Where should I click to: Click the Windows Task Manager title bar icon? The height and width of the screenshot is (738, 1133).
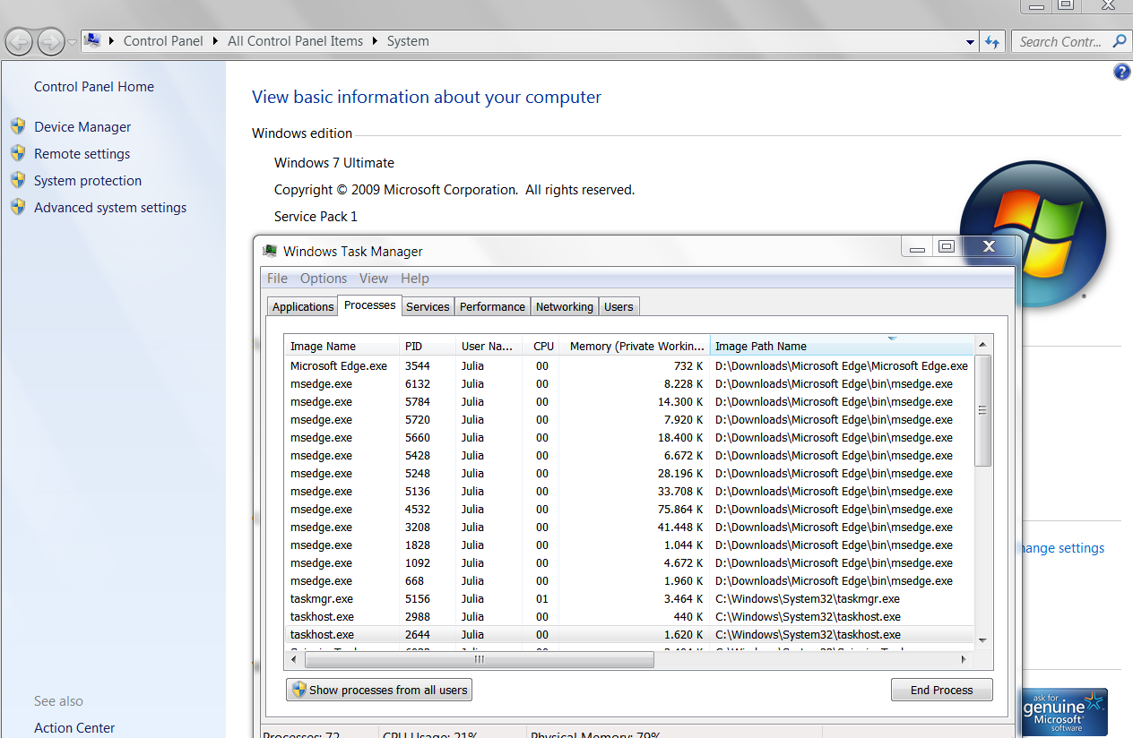pos(270,251)
